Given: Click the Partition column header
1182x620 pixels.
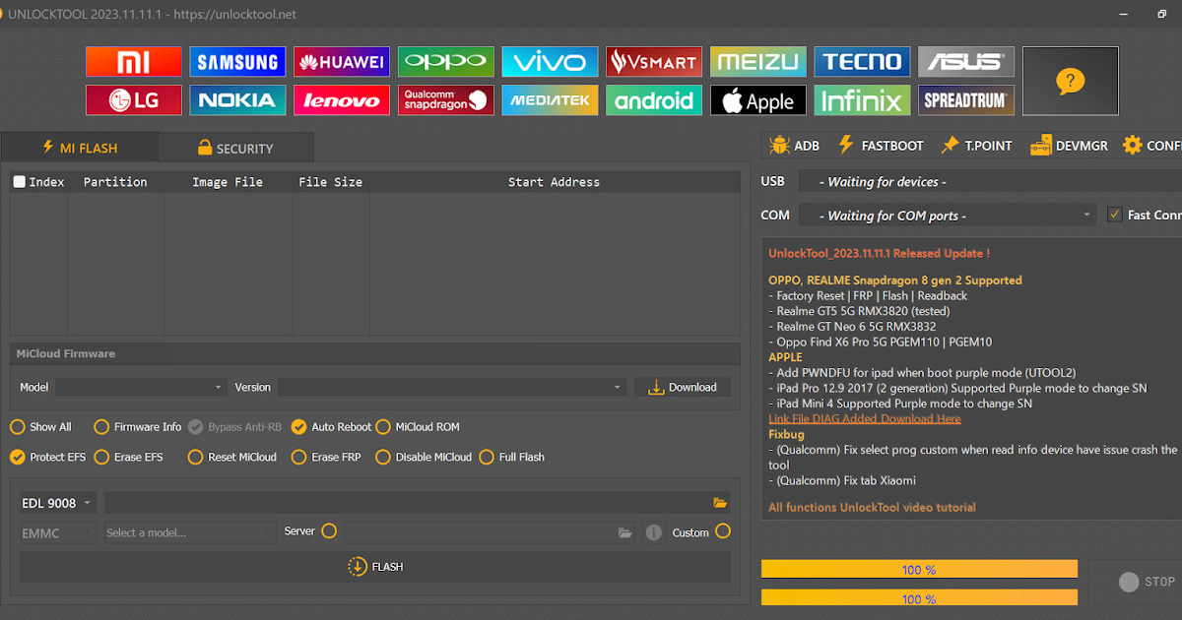Looking at the screenshot, I should click(x=115, y=182).
